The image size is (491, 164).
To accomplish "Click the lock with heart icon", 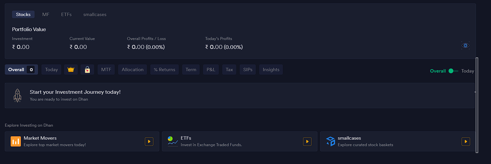I will [x=87, y=70].
